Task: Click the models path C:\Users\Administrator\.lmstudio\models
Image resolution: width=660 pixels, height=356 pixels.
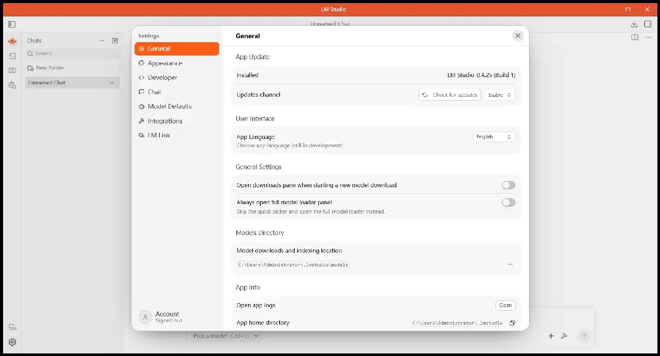Action: [x=293, y=265]
